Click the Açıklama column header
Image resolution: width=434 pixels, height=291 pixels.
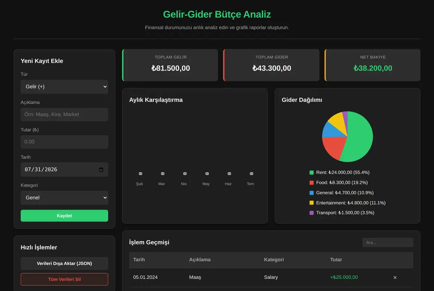tap(200, 260)
